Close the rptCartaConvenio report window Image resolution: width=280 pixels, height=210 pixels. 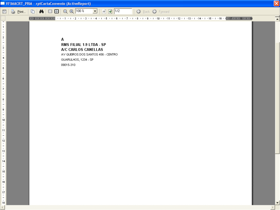pyautogui.click(x=277, y=3)
